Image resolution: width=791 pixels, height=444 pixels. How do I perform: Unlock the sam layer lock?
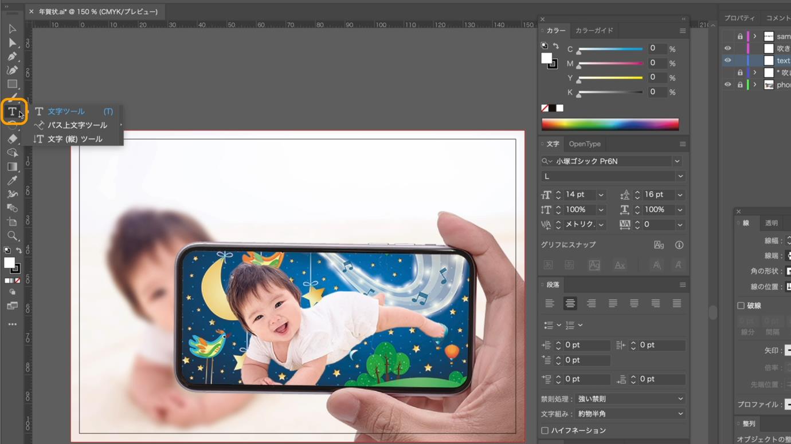pos(740,37)
